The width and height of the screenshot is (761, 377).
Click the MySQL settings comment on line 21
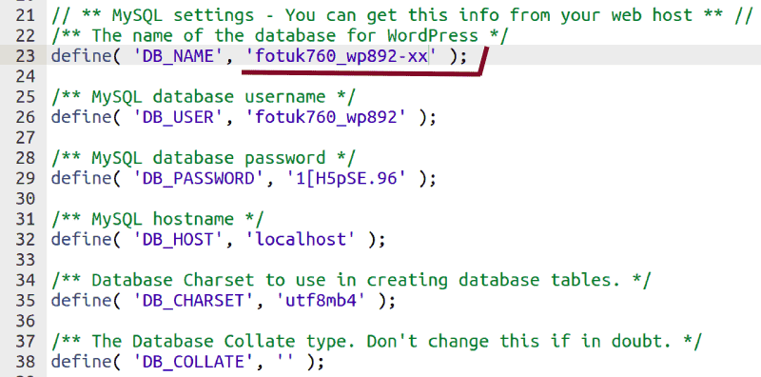(x=401, y=15)
